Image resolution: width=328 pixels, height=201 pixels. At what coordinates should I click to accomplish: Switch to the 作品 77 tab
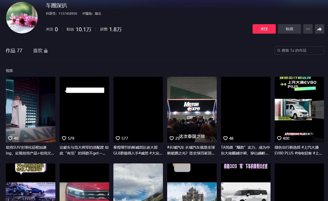pyautogui.click(x=14, y=50)
